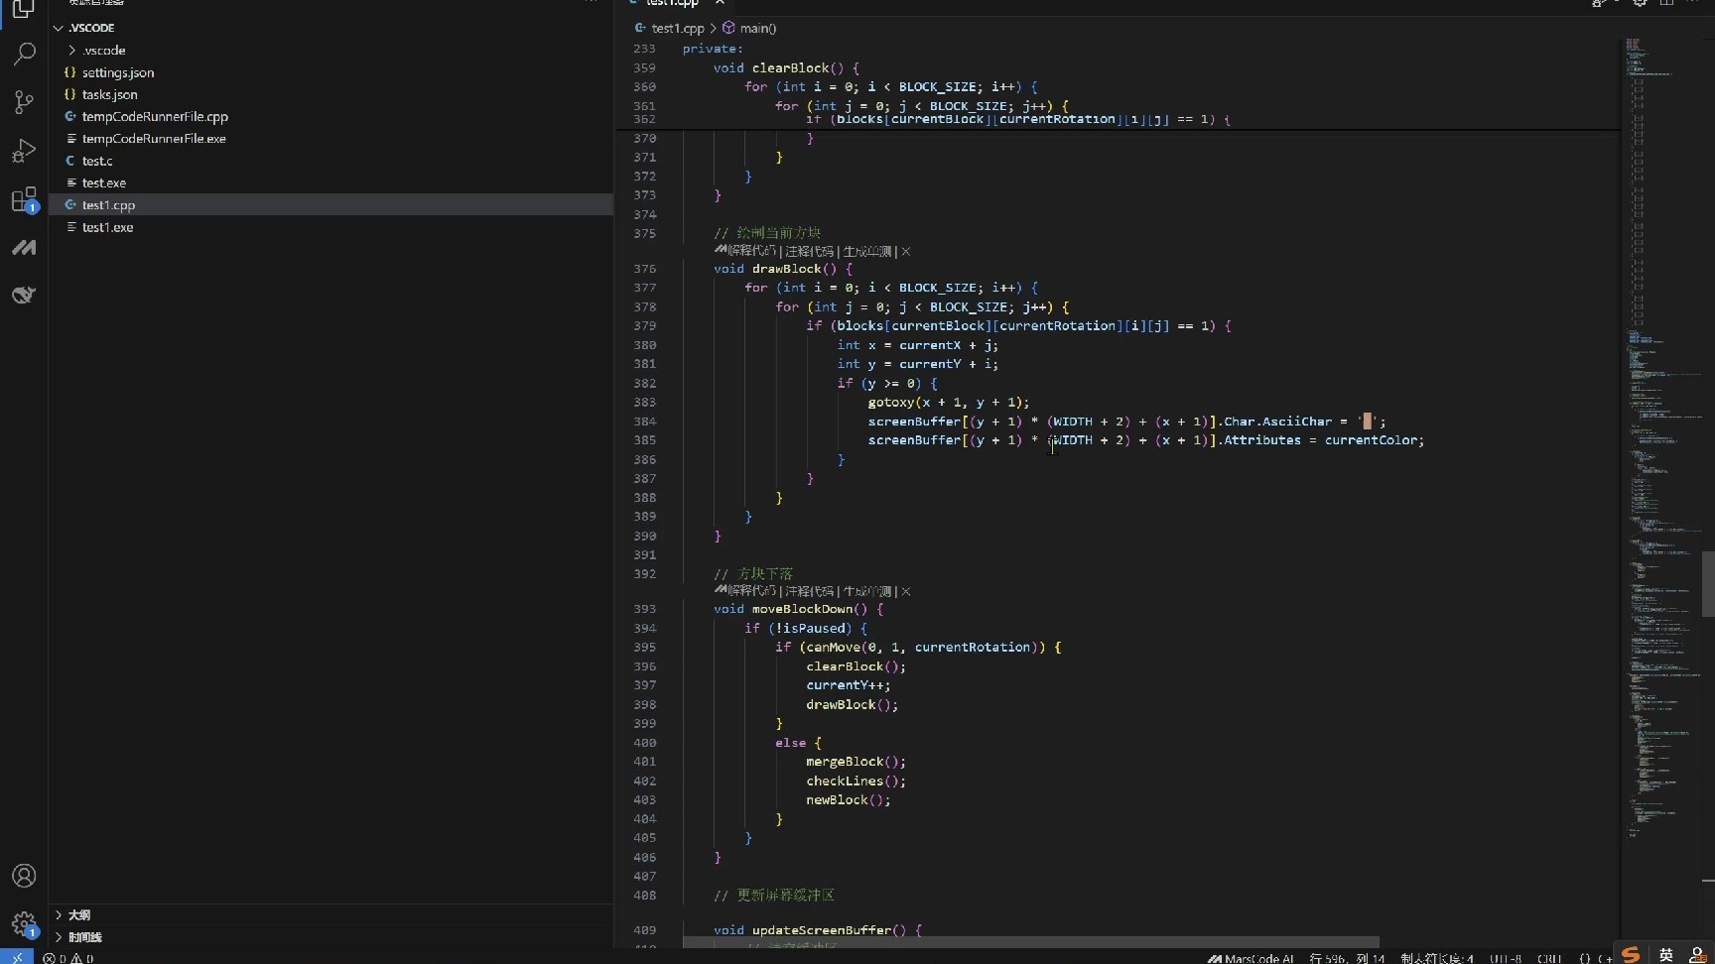This screenshot has width=1715, height=964.
Task: Click the remote window indicator in status bar
Action: point(17,957)
